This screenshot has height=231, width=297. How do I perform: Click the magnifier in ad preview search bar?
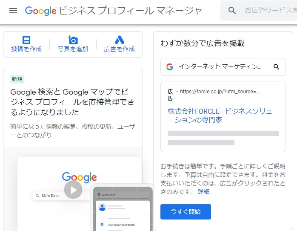[x=276, y=67]
